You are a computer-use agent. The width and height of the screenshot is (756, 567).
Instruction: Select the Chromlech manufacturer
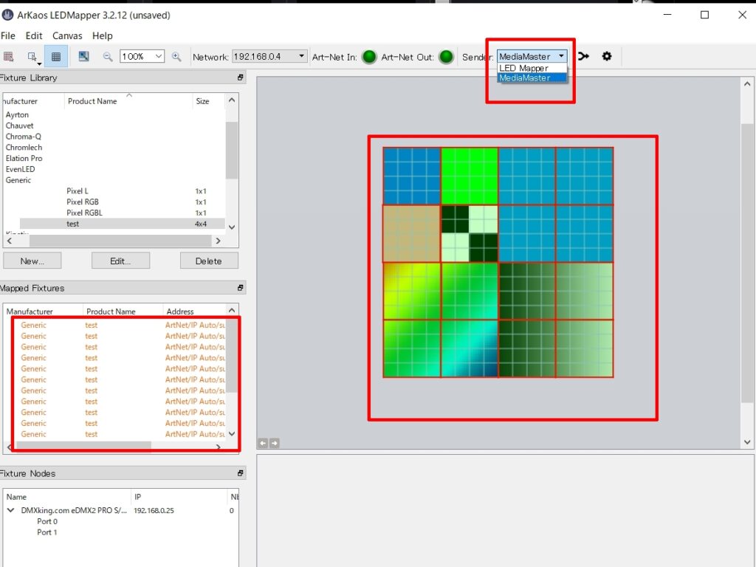pyautogui.click(x=24, y=148)
